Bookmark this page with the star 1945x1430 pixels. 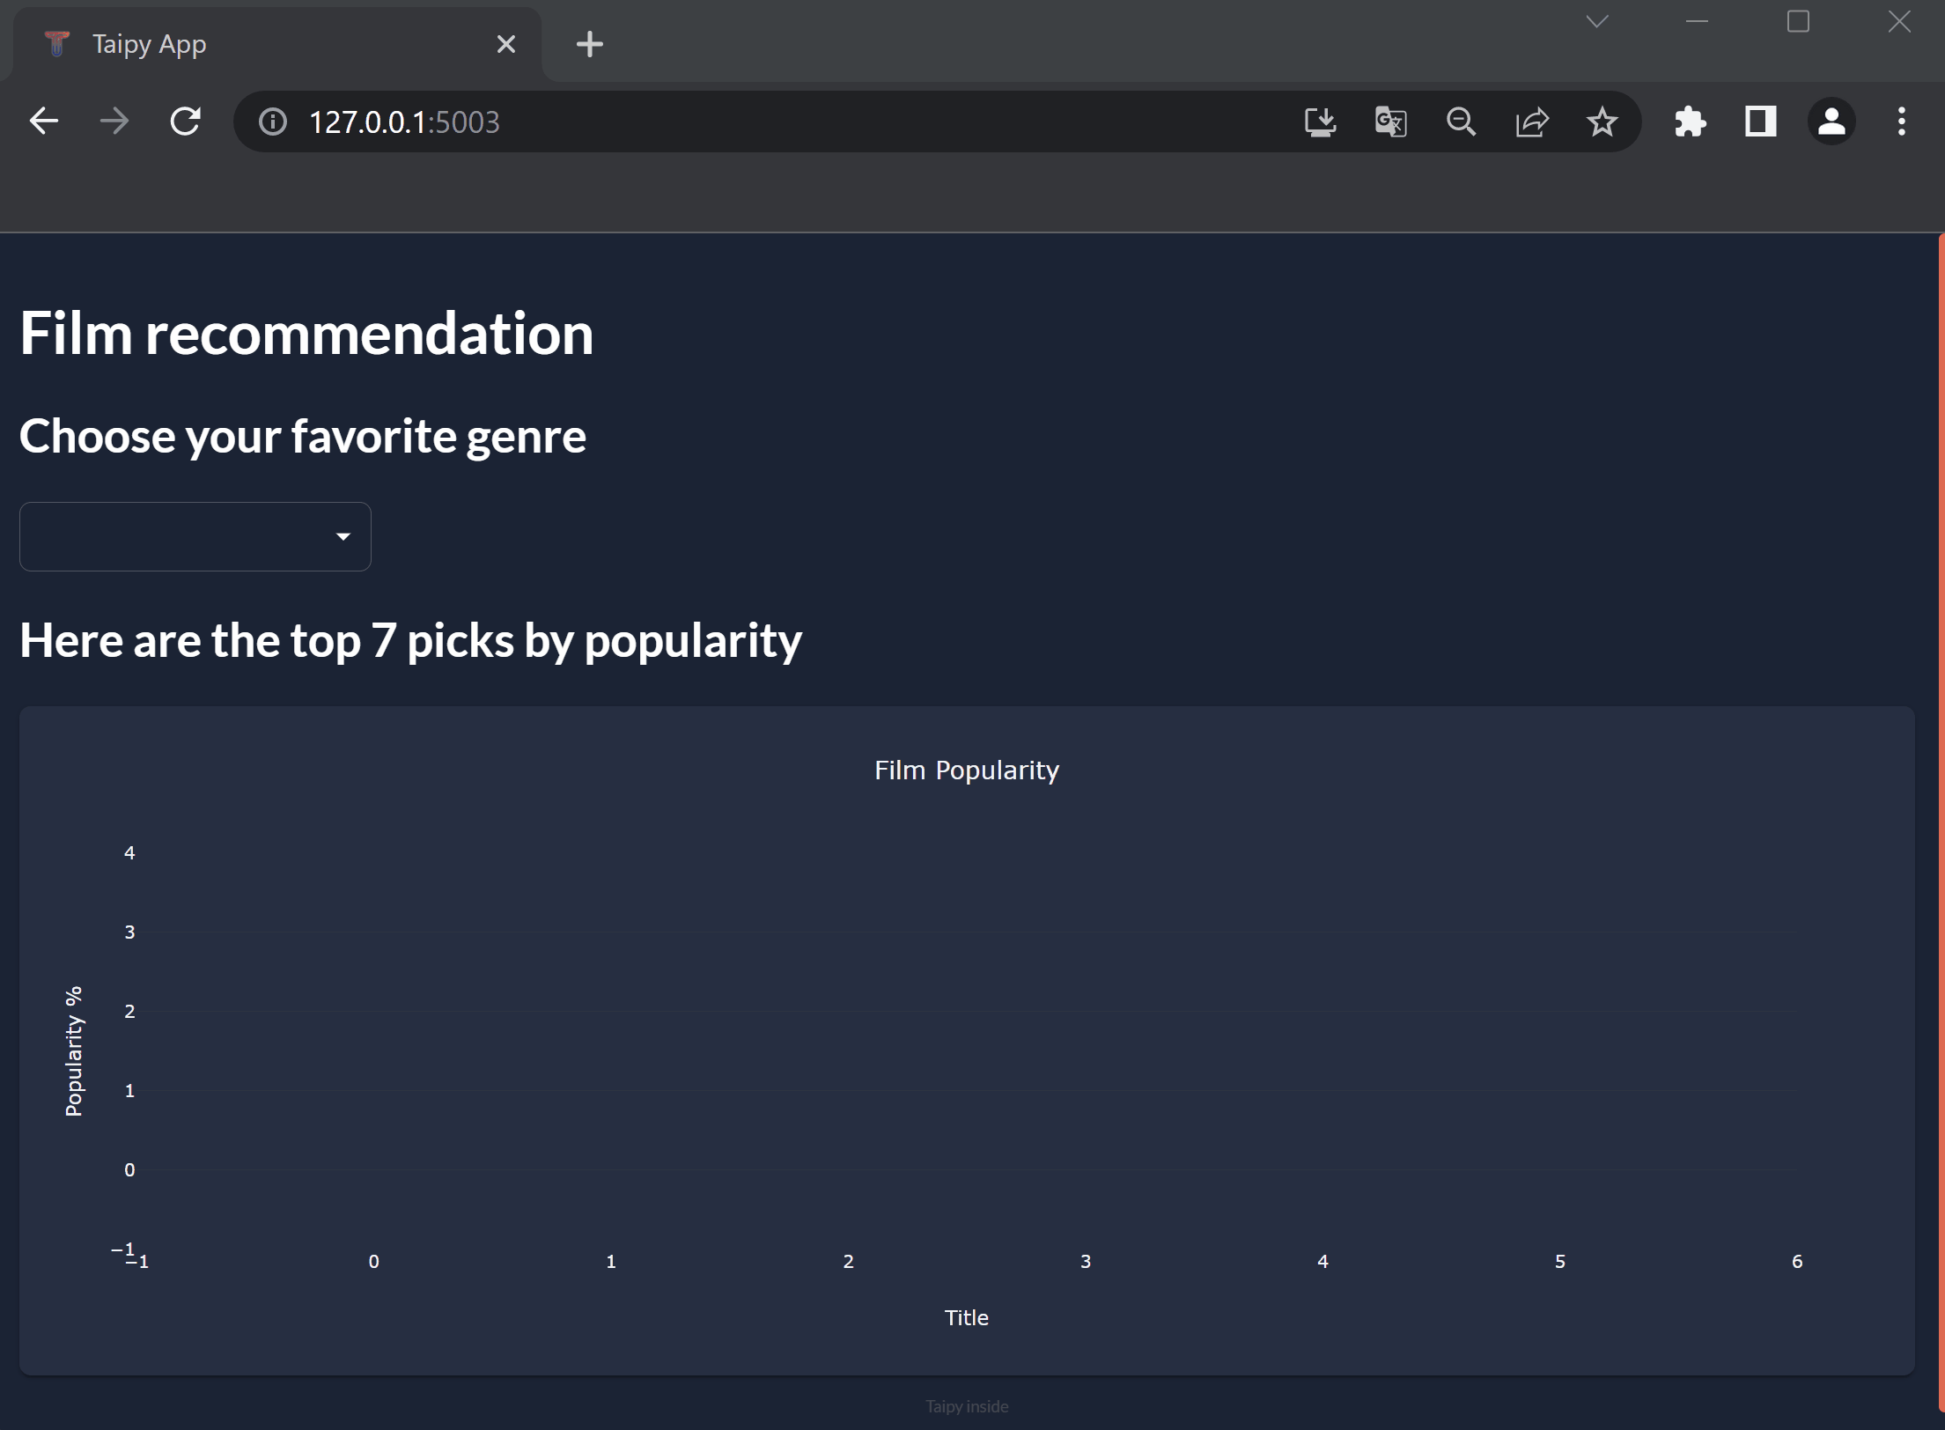click(1602, 122)
